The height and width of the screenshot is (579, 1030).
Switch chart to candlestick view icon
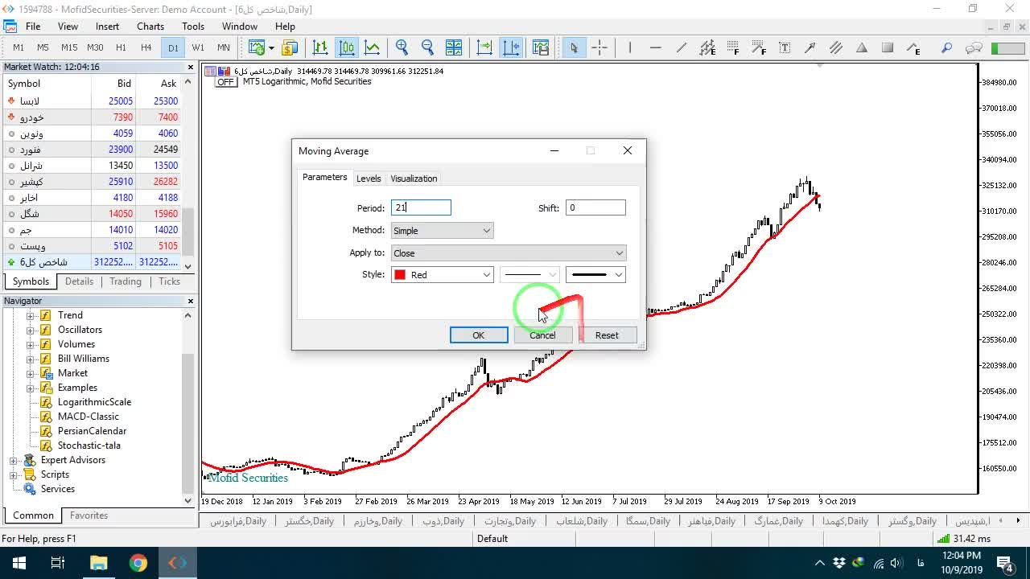point(346,47)
